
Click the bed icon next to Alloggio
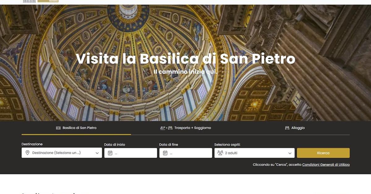click(287, 128)
